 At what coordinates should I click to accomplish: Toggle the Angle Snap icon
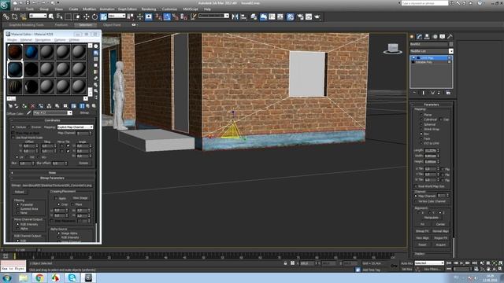click(x=167, y=17)
